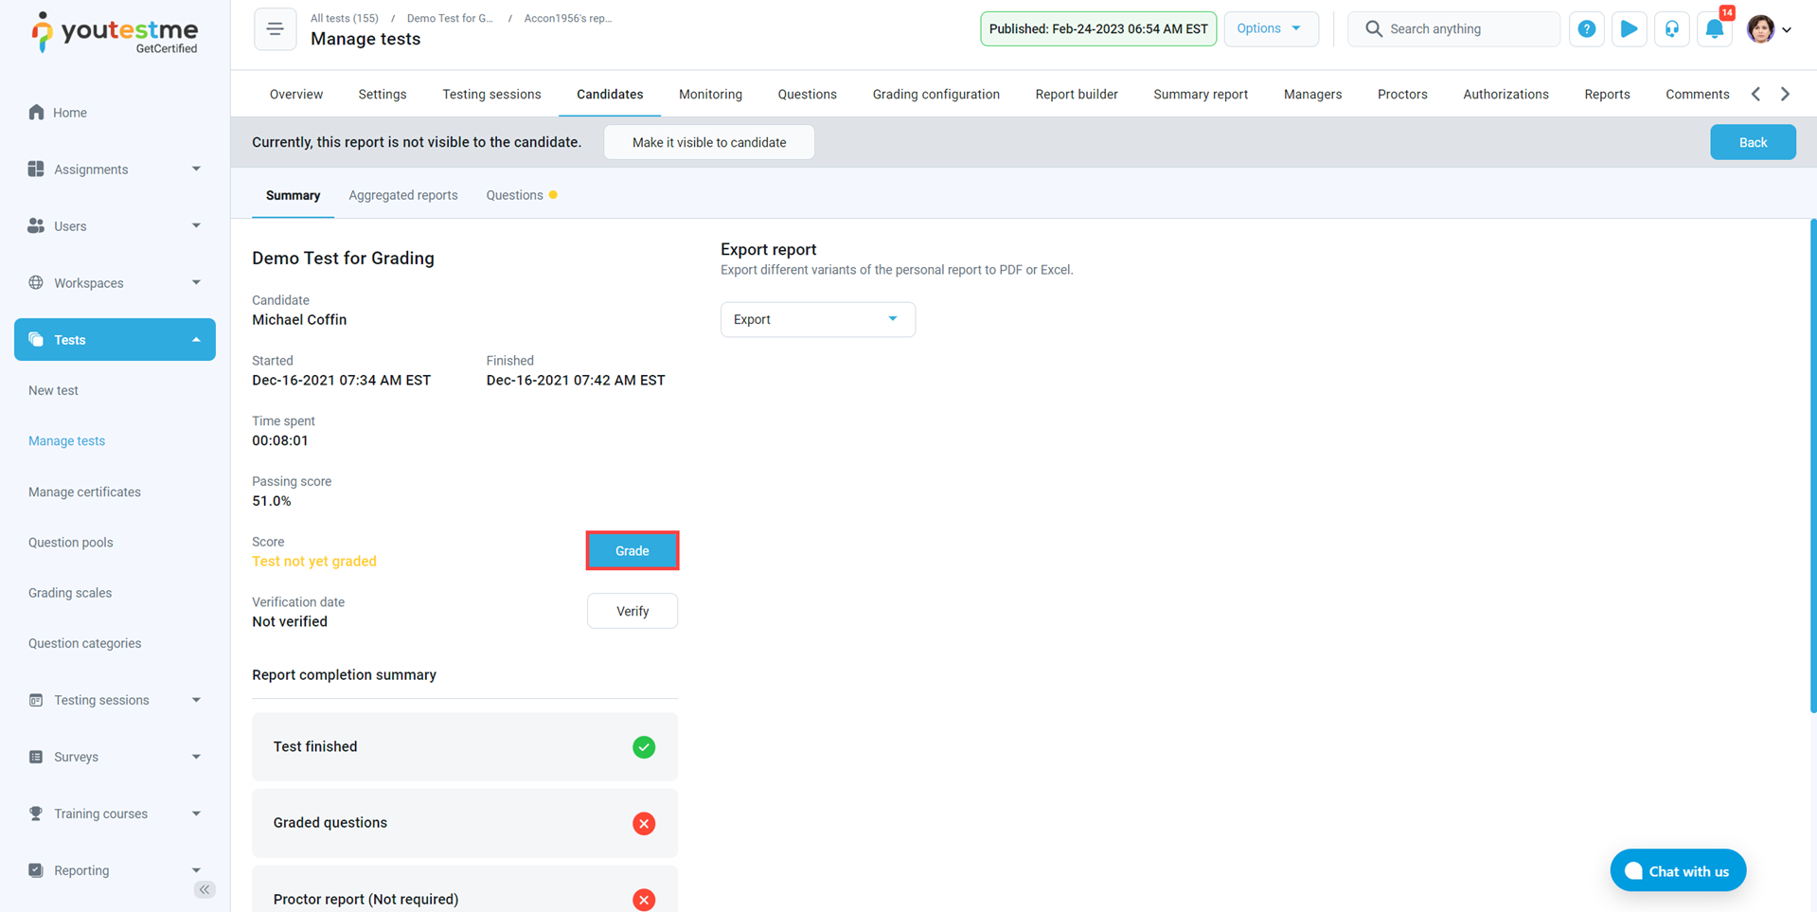Open the headset support icon
The height and width of the screenshot is (912, 1817).
click(1671, 29)
